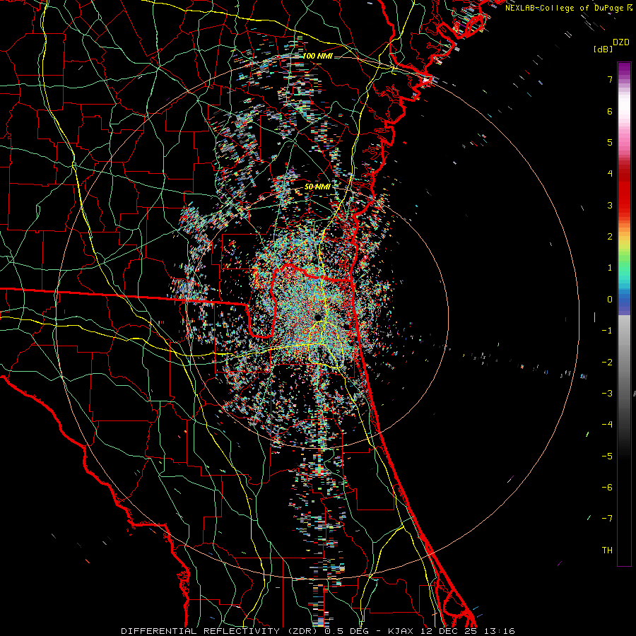Select scale value -3 on the legend
Image resolution: width=636 pixels, height=636 pixels.
607,394
